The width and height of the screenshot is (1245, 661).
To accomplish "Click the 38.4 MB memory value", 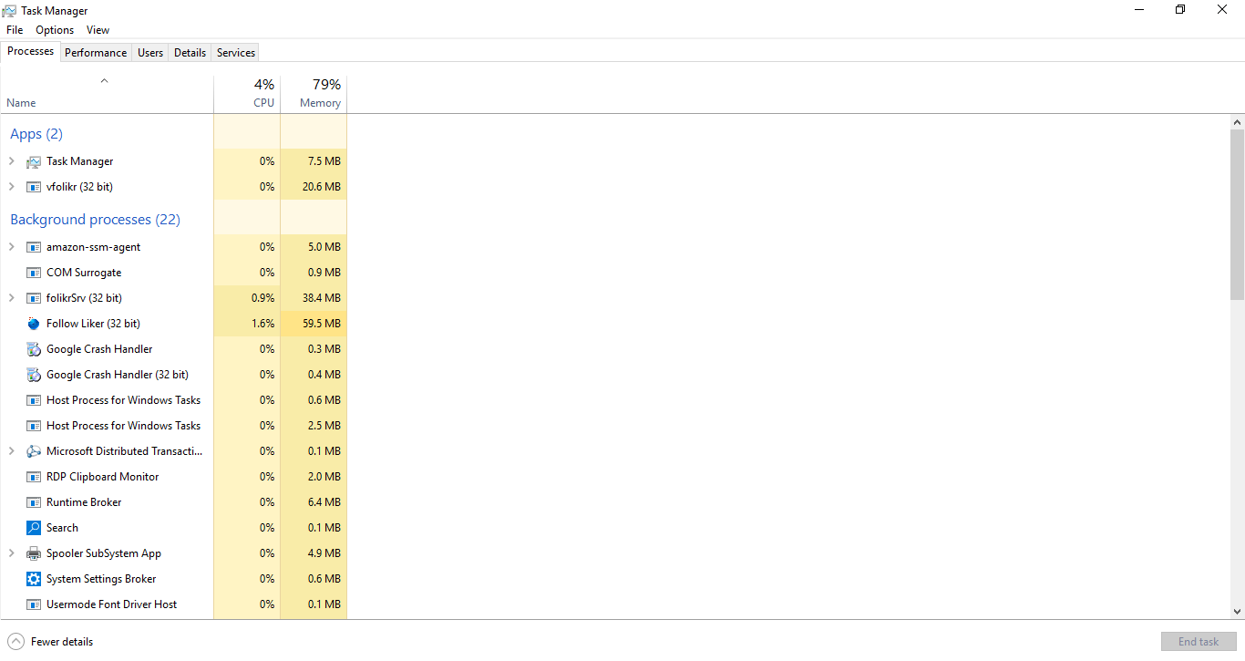I will click(x=322, y=298).
